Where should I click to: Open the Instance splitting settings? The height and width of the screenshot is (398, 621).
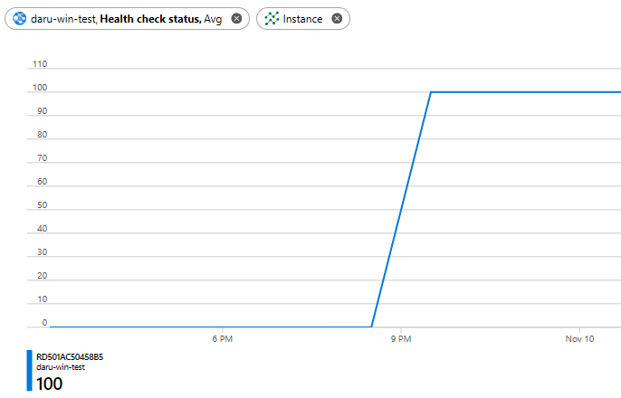tap(302, 19)
